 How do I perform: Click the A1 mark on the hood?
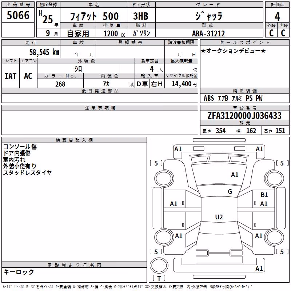click(234, 175)
